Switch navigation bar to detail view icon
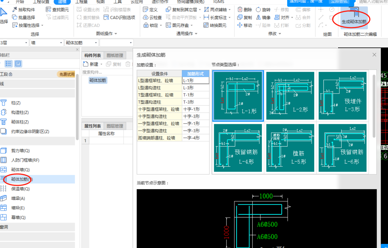Screen dimensions: 388x248 [x=18, y=64]
